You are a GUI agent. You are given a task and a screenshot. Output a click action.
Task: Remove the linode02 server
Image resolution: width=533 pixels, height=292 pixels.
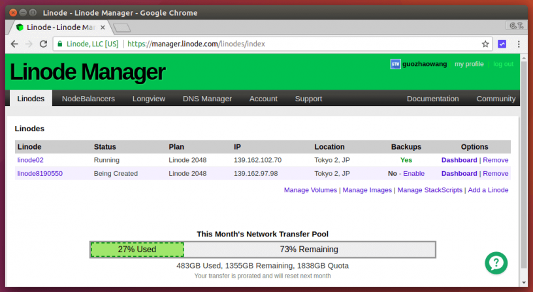[495, 160]
